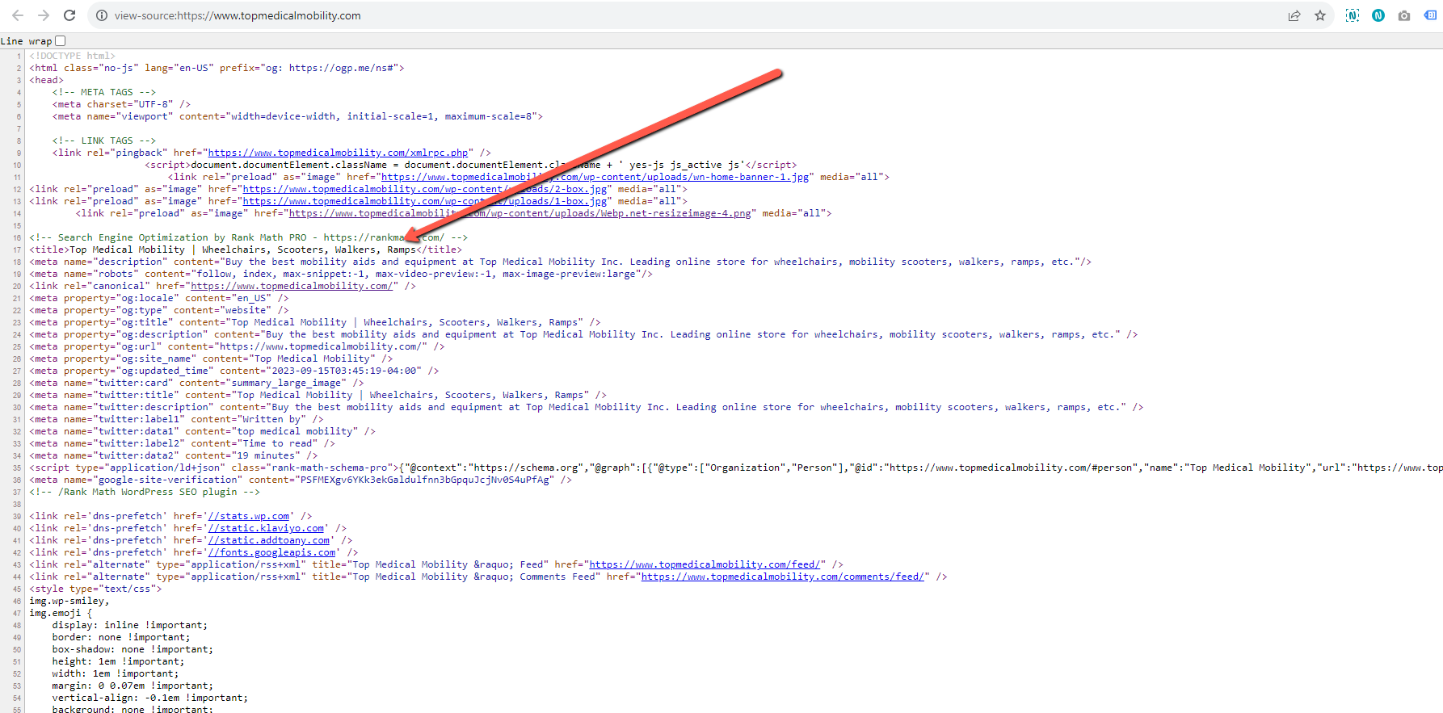1443x713 pixels.
Task: Click the twitter:label2 'Time to read' line
Action: (x=182, y=443)
